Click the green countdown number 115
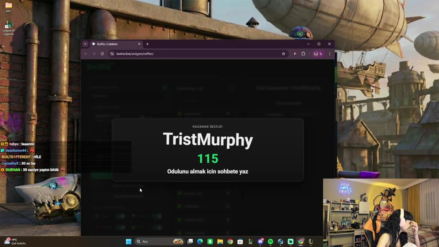The width and height of the screenshot is (439, 247). 208,159
